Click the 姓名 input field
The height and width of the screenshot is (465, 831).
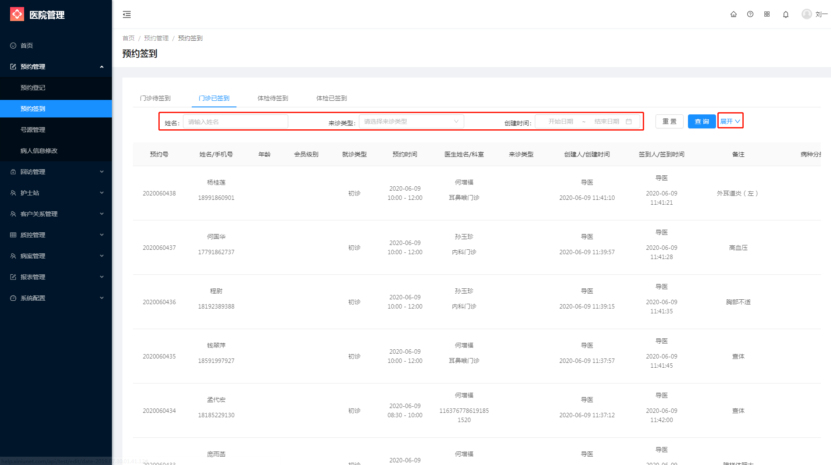236,121
